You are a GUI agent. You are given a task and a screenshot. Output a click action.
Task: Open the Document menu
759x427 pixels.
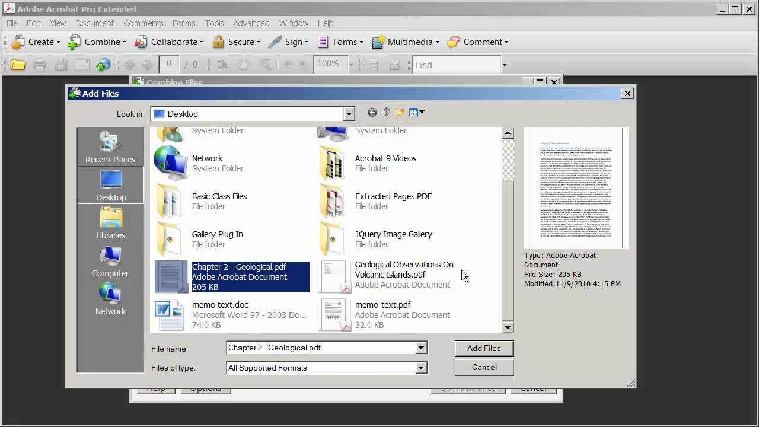coord(94,23)
